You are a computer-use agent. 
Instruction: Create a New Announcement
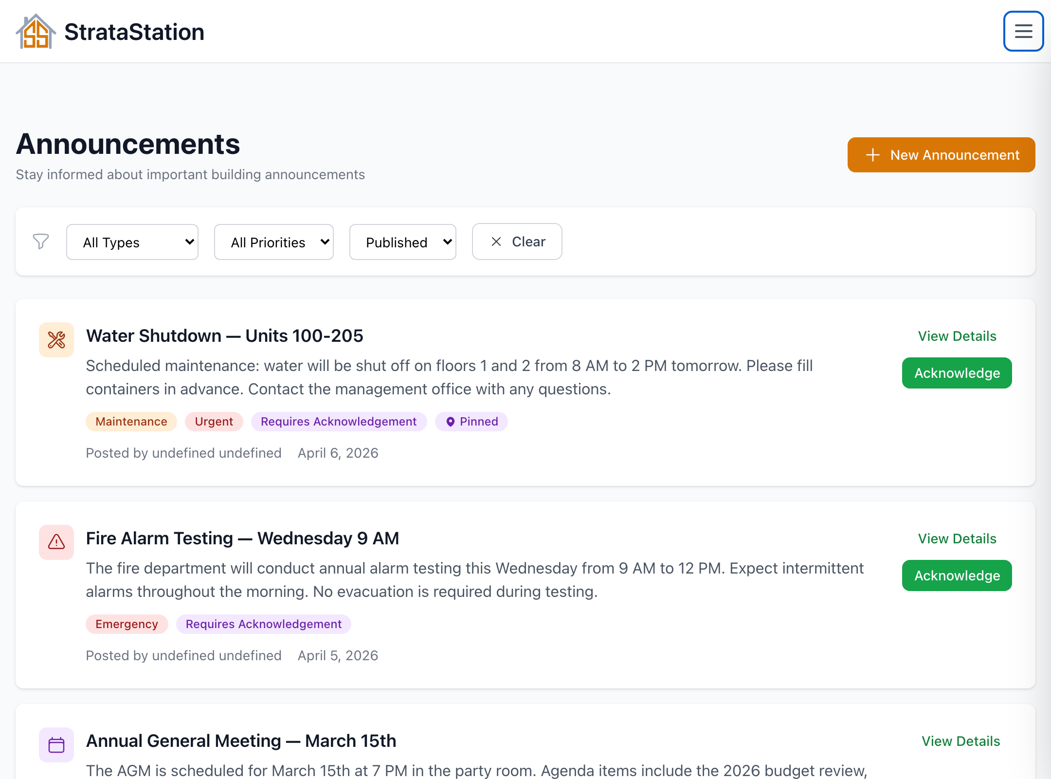pos(942,155)
